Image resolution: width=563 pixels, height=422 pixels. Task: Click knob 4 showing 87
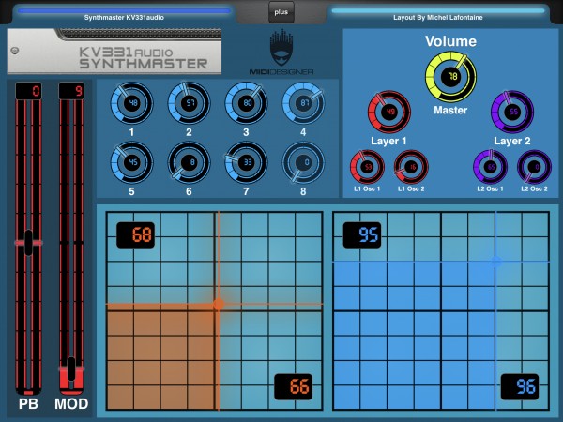pos(303,103)
